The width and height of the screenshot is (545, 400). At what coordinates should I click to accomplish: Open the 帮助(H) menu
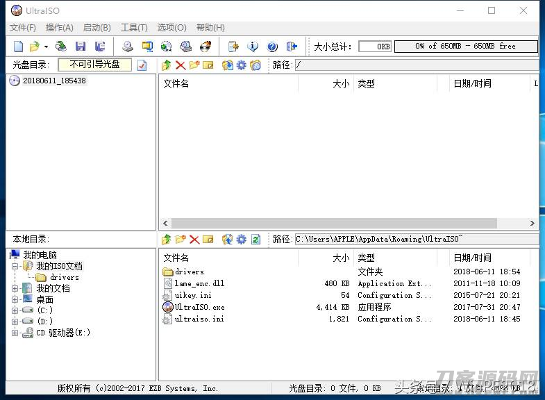click(x=210, y=28)
